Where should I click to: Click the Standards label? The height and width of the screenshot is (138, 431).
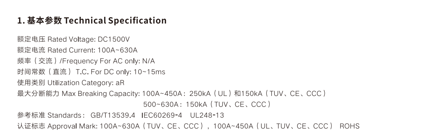tap(64, 115)
